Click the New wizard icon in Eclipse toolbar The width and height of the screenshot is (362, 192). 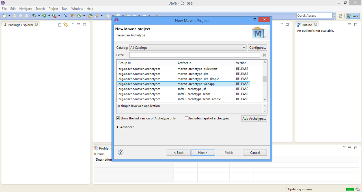[5, 16]
